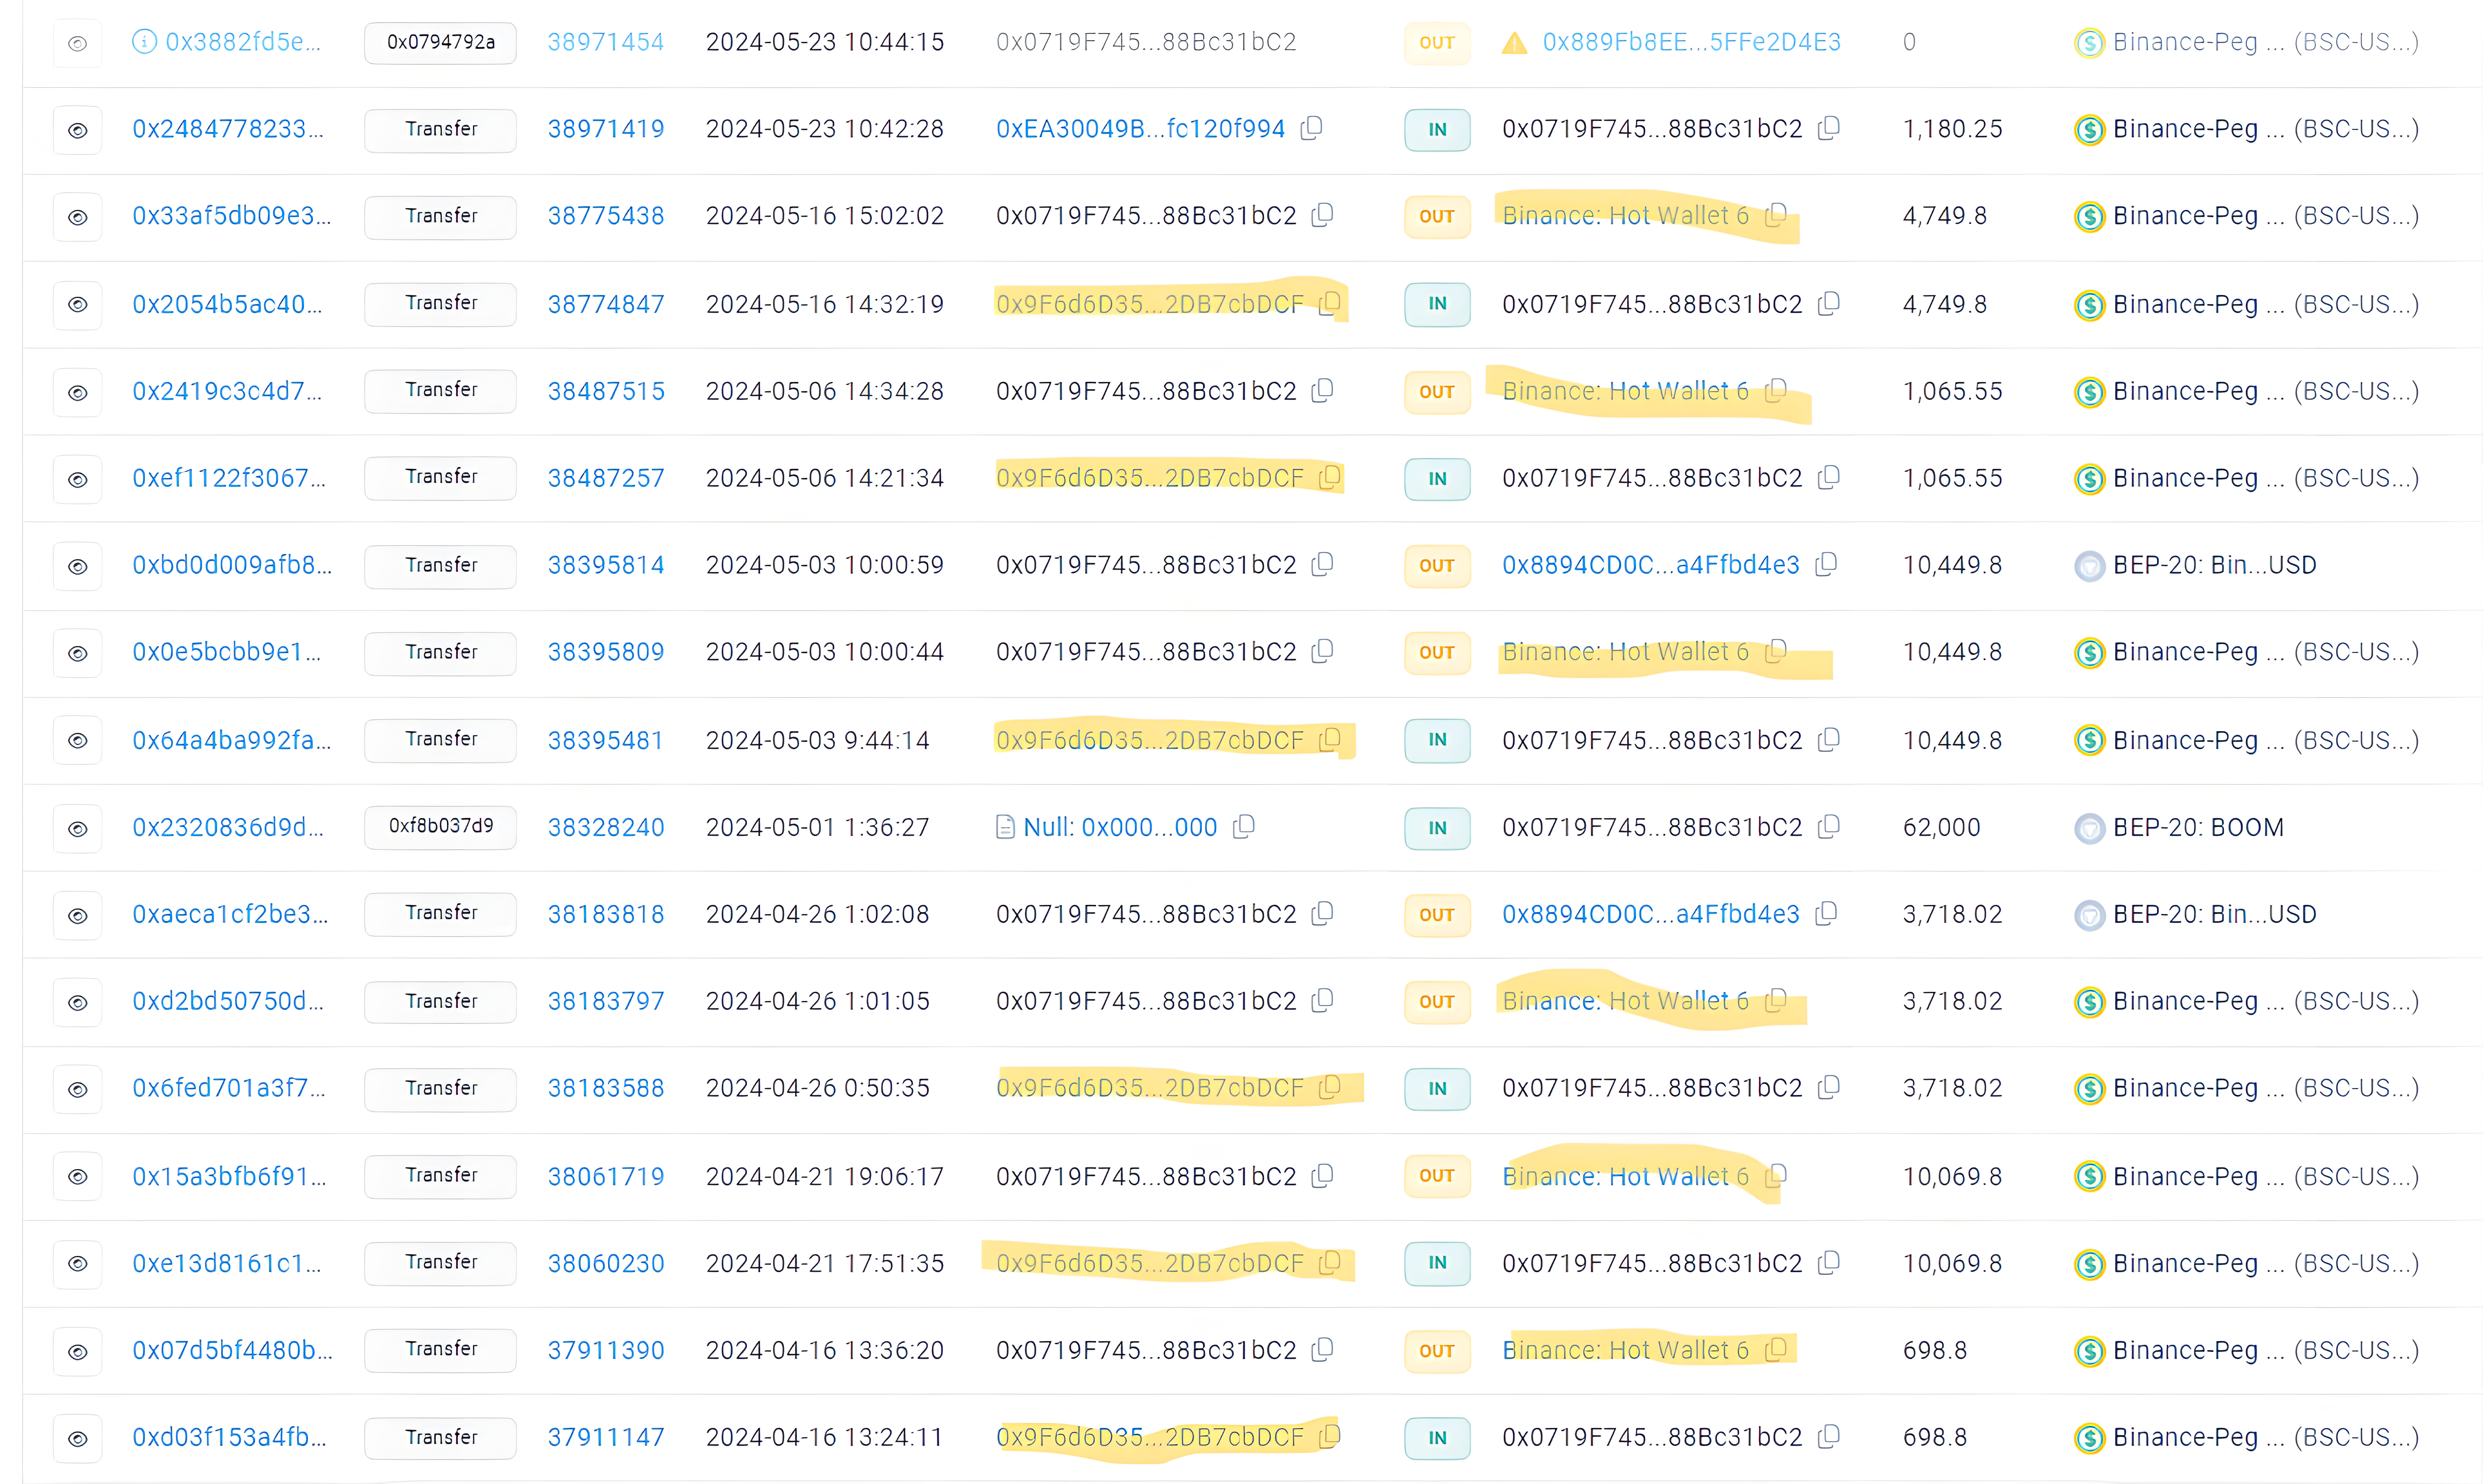Viewport: 2492px width, 1484px height.
Task: Copy address 0xEA30049B...fc120f994
Action: coord(1311,128)
